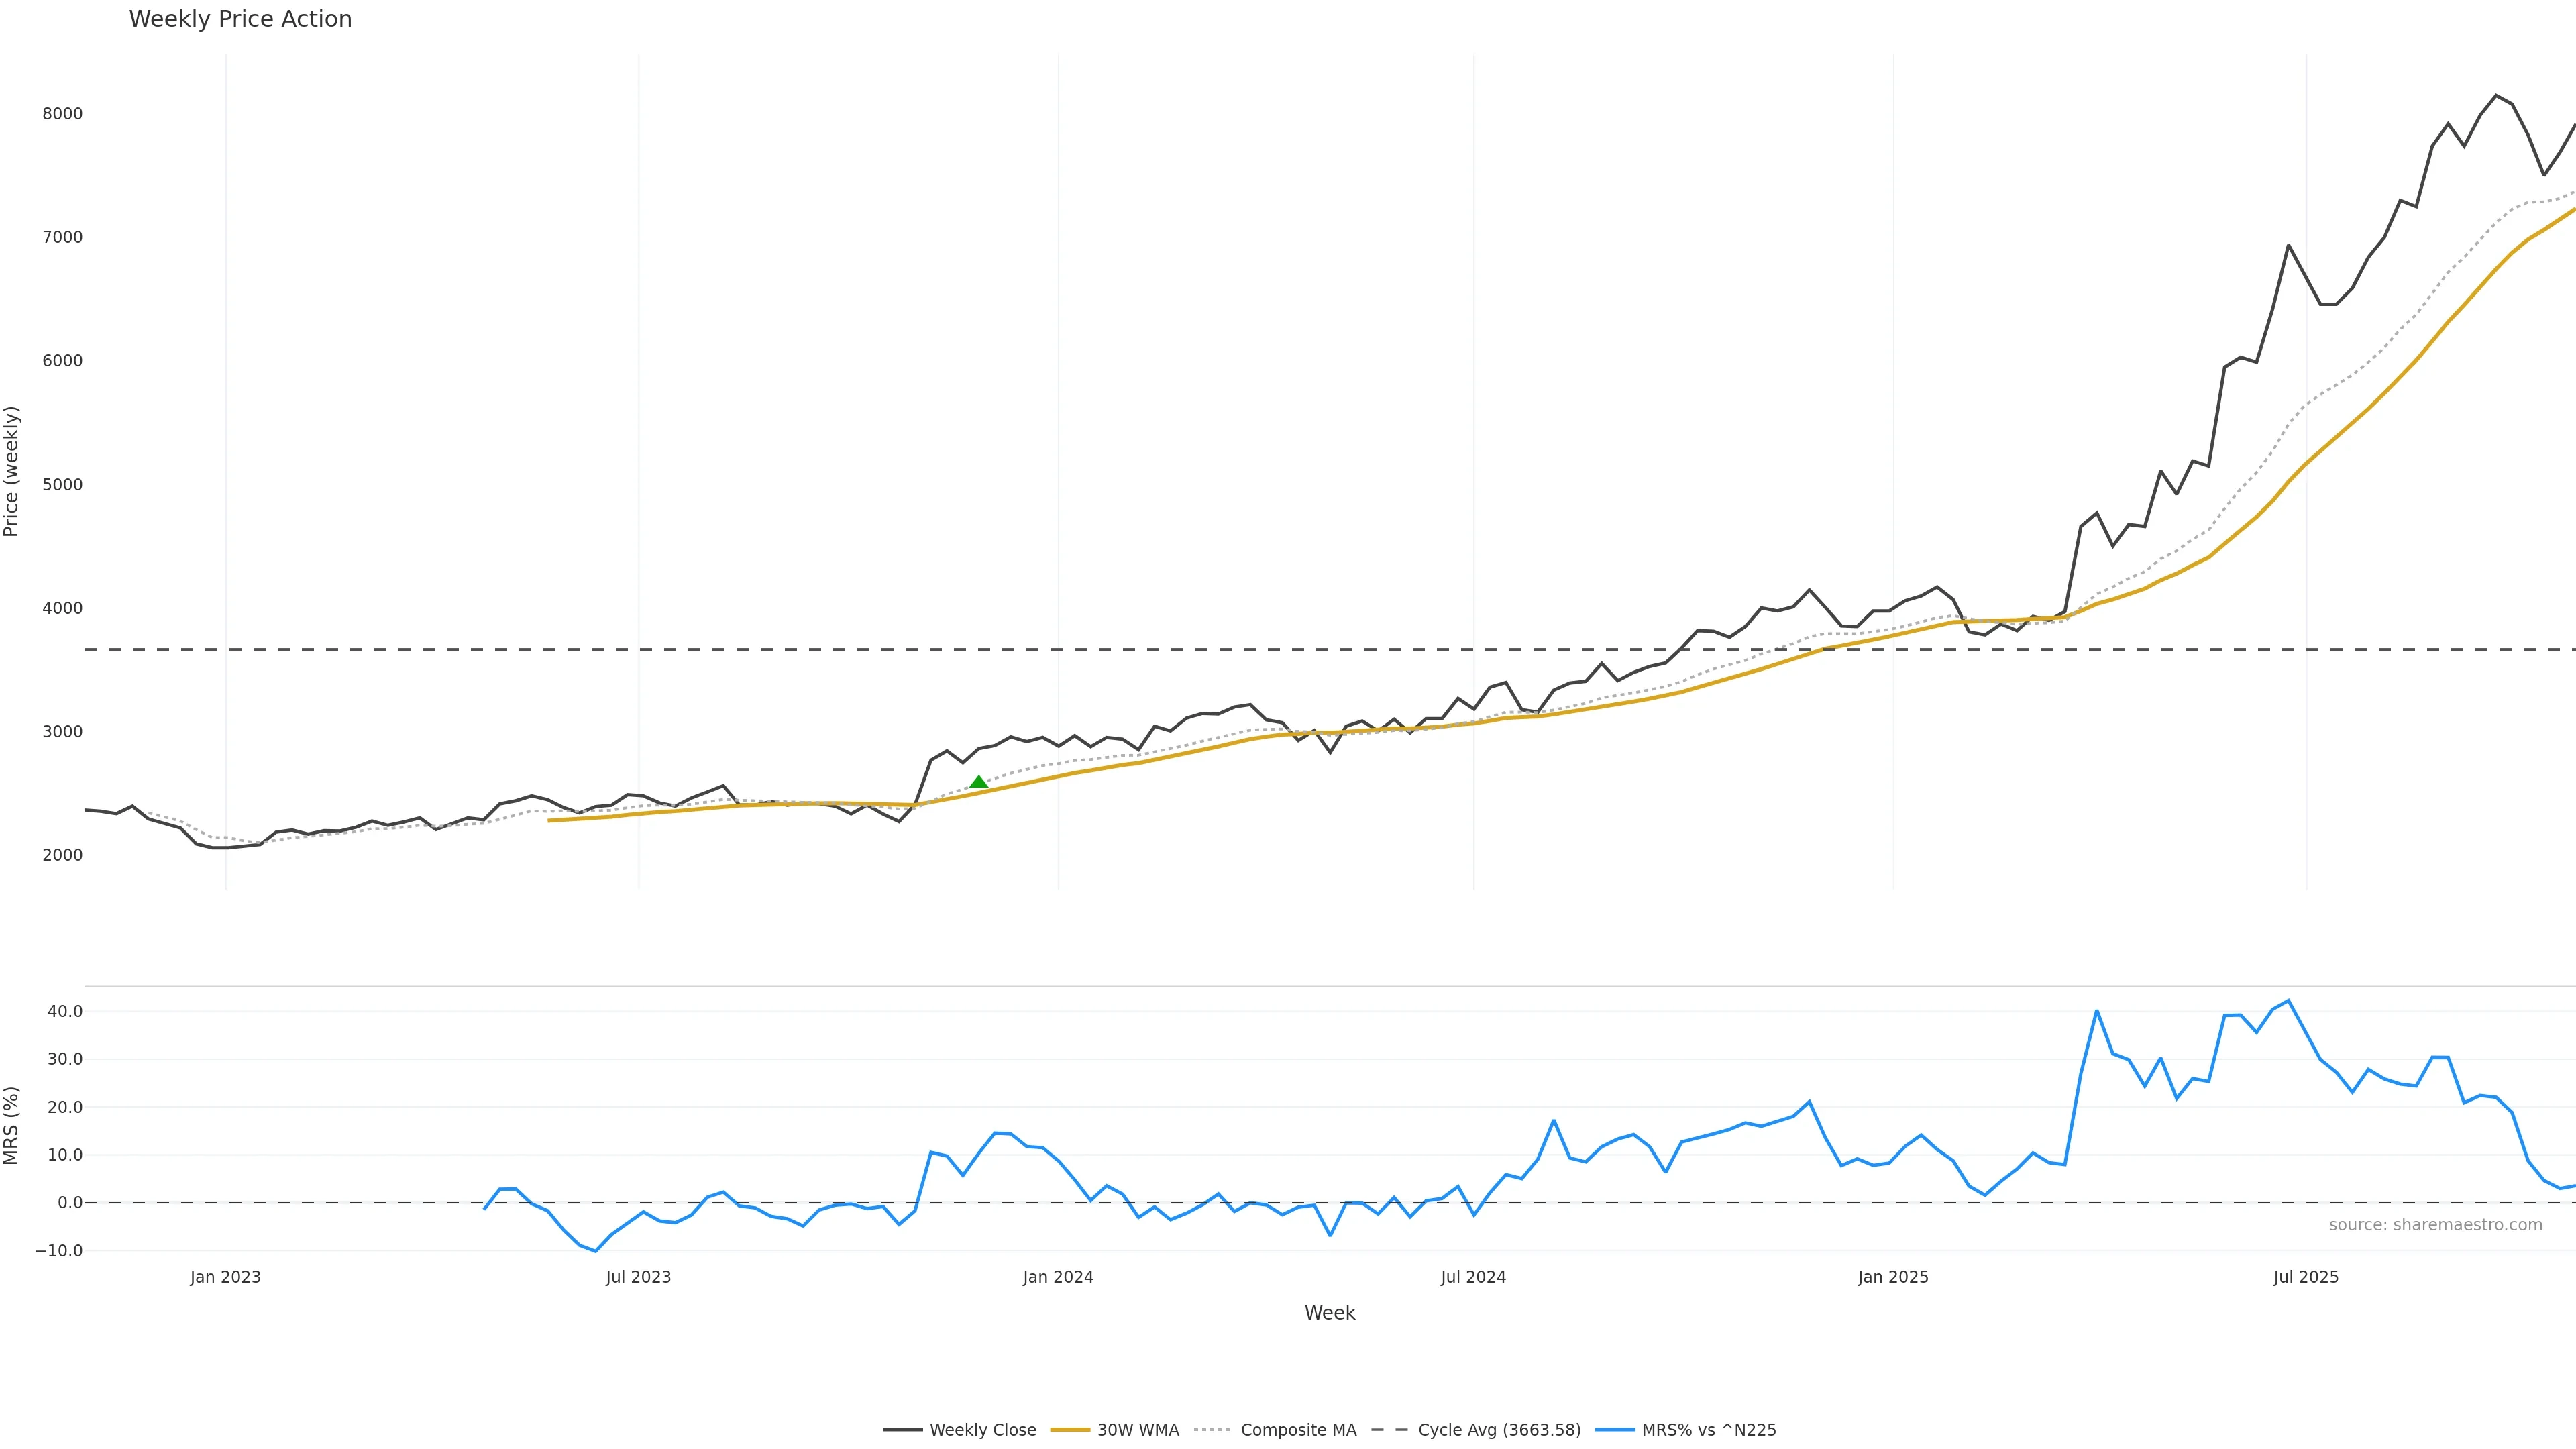Viewport: 2576px width, 1449px height.
Task: Select the Jul 2025 x-axis tick label
Action: click(x=2306, y=1277)
